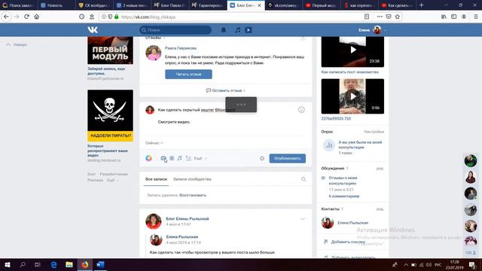
Task: Open the poll А вы уже были на моей консультации
Action: [x=360, y=145]
